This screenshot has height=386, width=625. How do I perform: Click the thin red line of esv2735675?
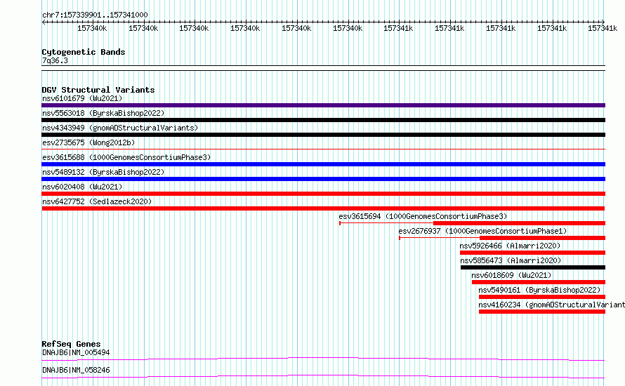(x=323, y=149)
